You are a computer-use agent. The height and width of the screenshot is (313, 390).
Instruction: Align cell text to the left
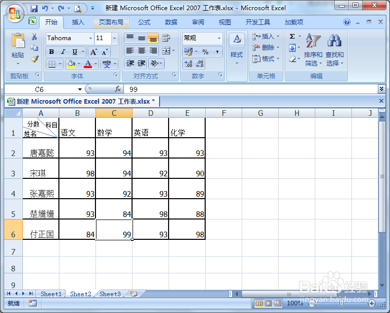[x=130, y=51]
